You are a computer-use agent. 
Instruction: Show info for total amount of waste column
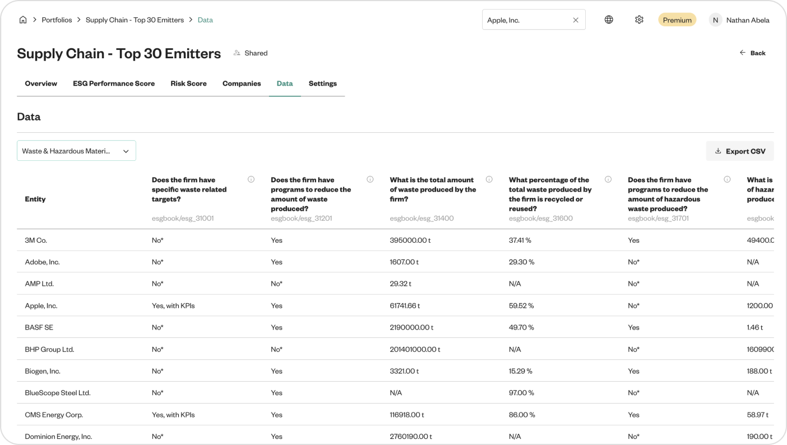tap(489, 179)
